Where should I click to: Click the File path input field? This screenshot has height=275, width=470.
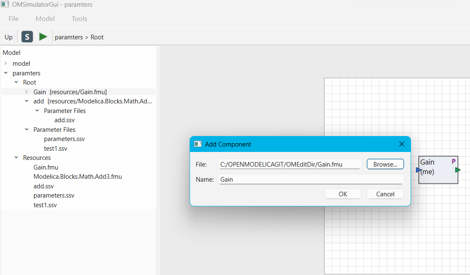[290, 164]
